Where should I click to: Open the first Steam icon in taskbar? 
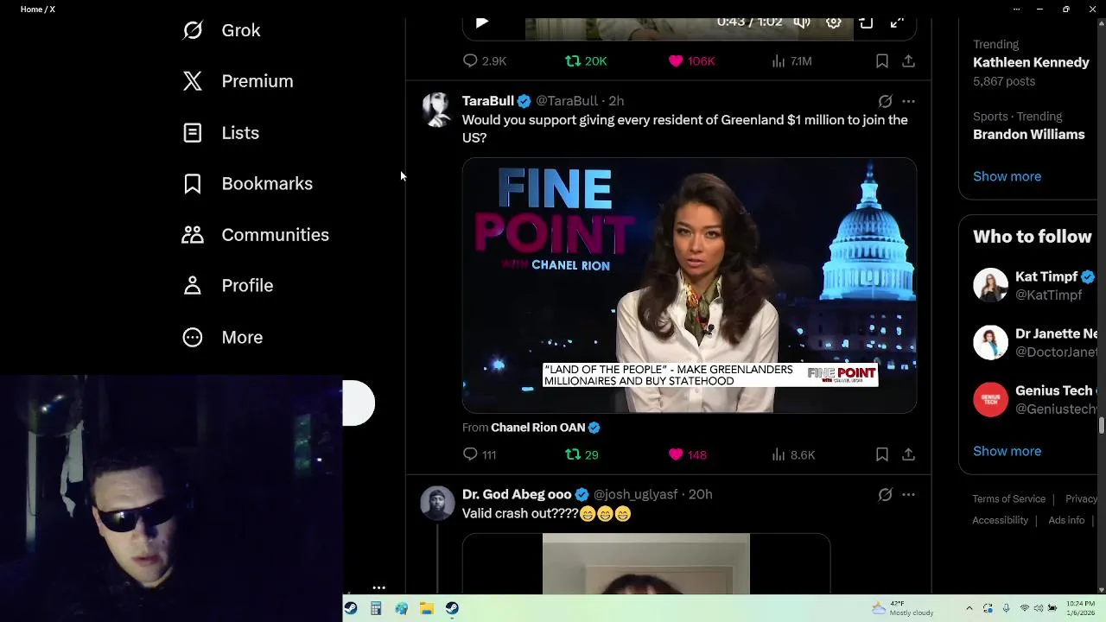click(x=351, y=608)
